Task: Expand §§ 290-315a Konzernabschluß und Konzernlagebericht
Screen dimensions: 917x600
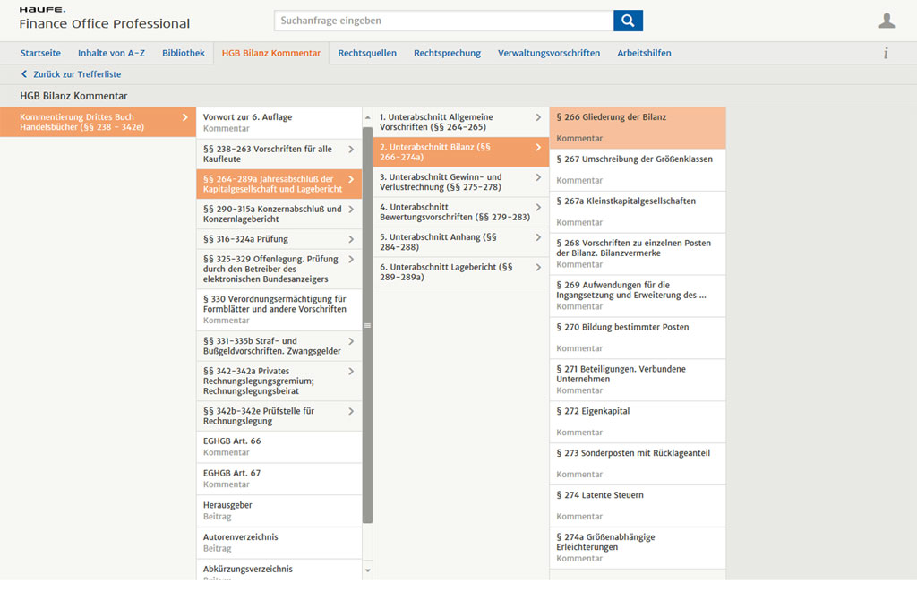Action: (x=279, y=213)
